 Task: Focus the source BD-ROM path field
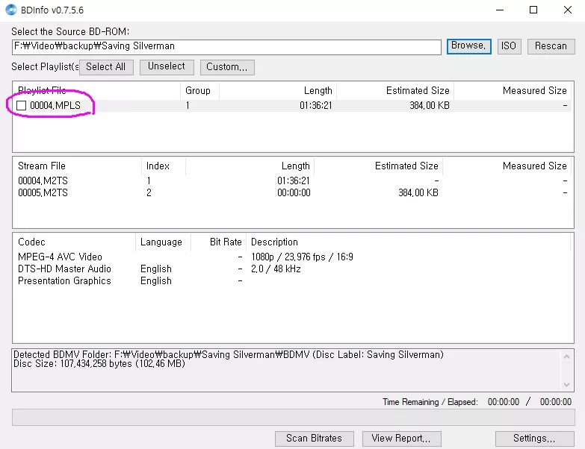point(226,46)
